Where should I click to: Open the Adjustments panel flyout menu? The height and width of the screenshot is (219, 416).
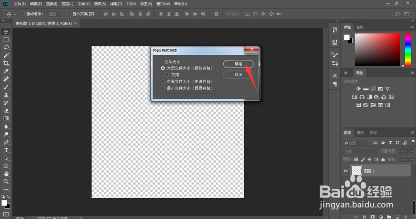click(412, 73)
